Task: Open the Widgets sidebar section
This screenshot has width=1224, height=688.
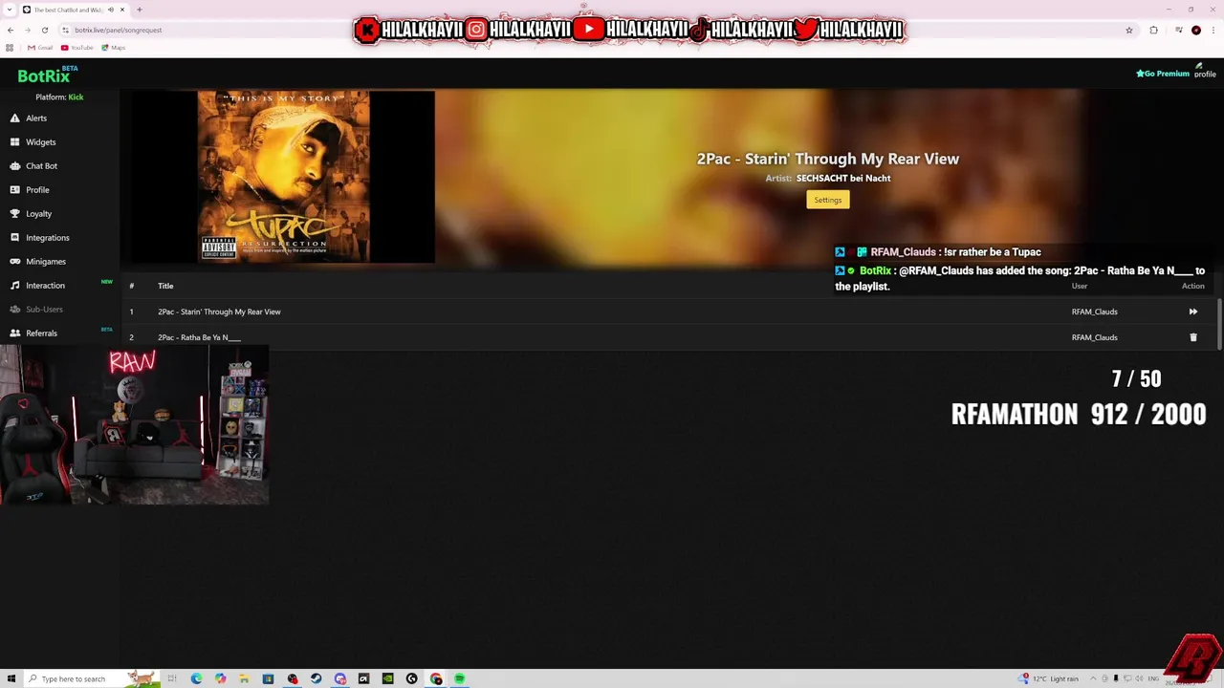Action: click(x=33, y=142)
